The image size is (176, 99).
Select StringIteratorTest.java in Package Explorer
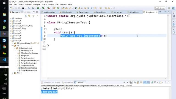point(29,68)
